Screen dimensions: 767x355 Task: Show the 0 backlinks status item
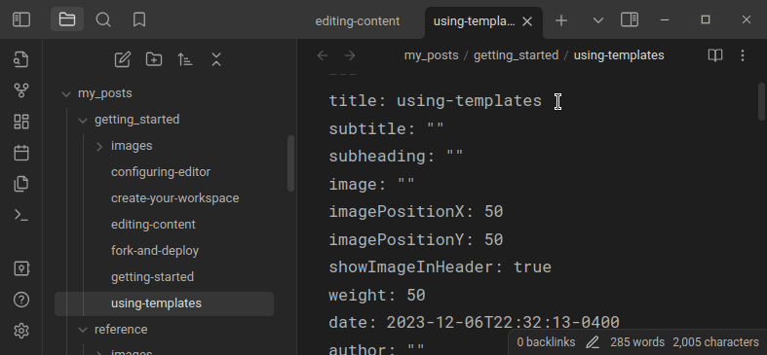click(546, 342)
